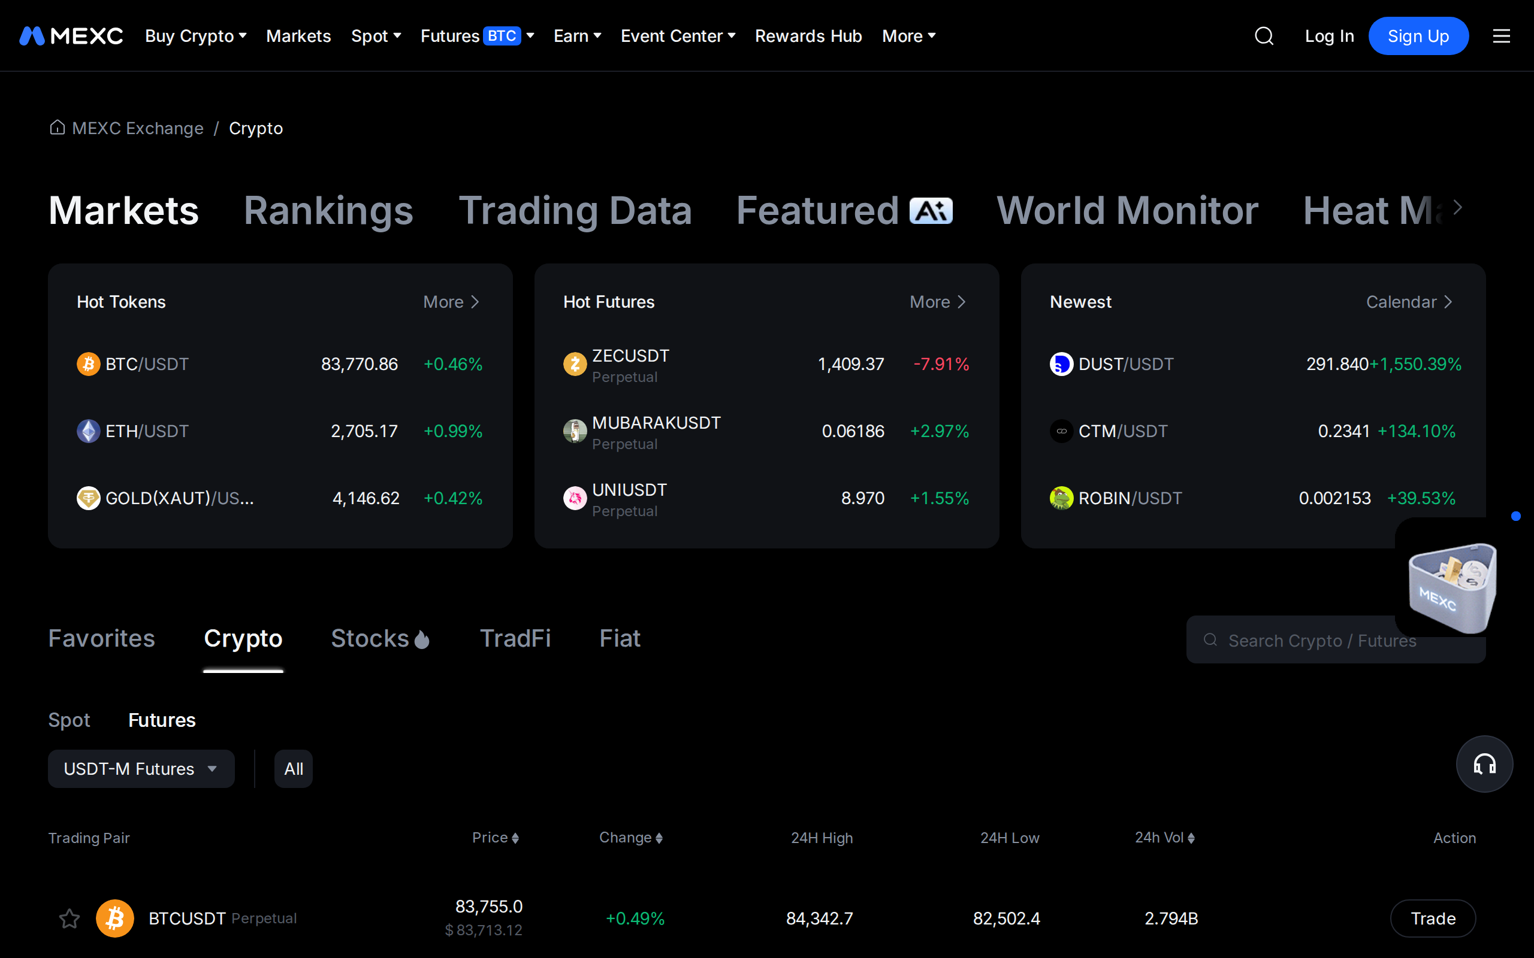1534x958 pixels.
Task: Click the CTM/USDT token icon
Action: [x=1061, y=431]
